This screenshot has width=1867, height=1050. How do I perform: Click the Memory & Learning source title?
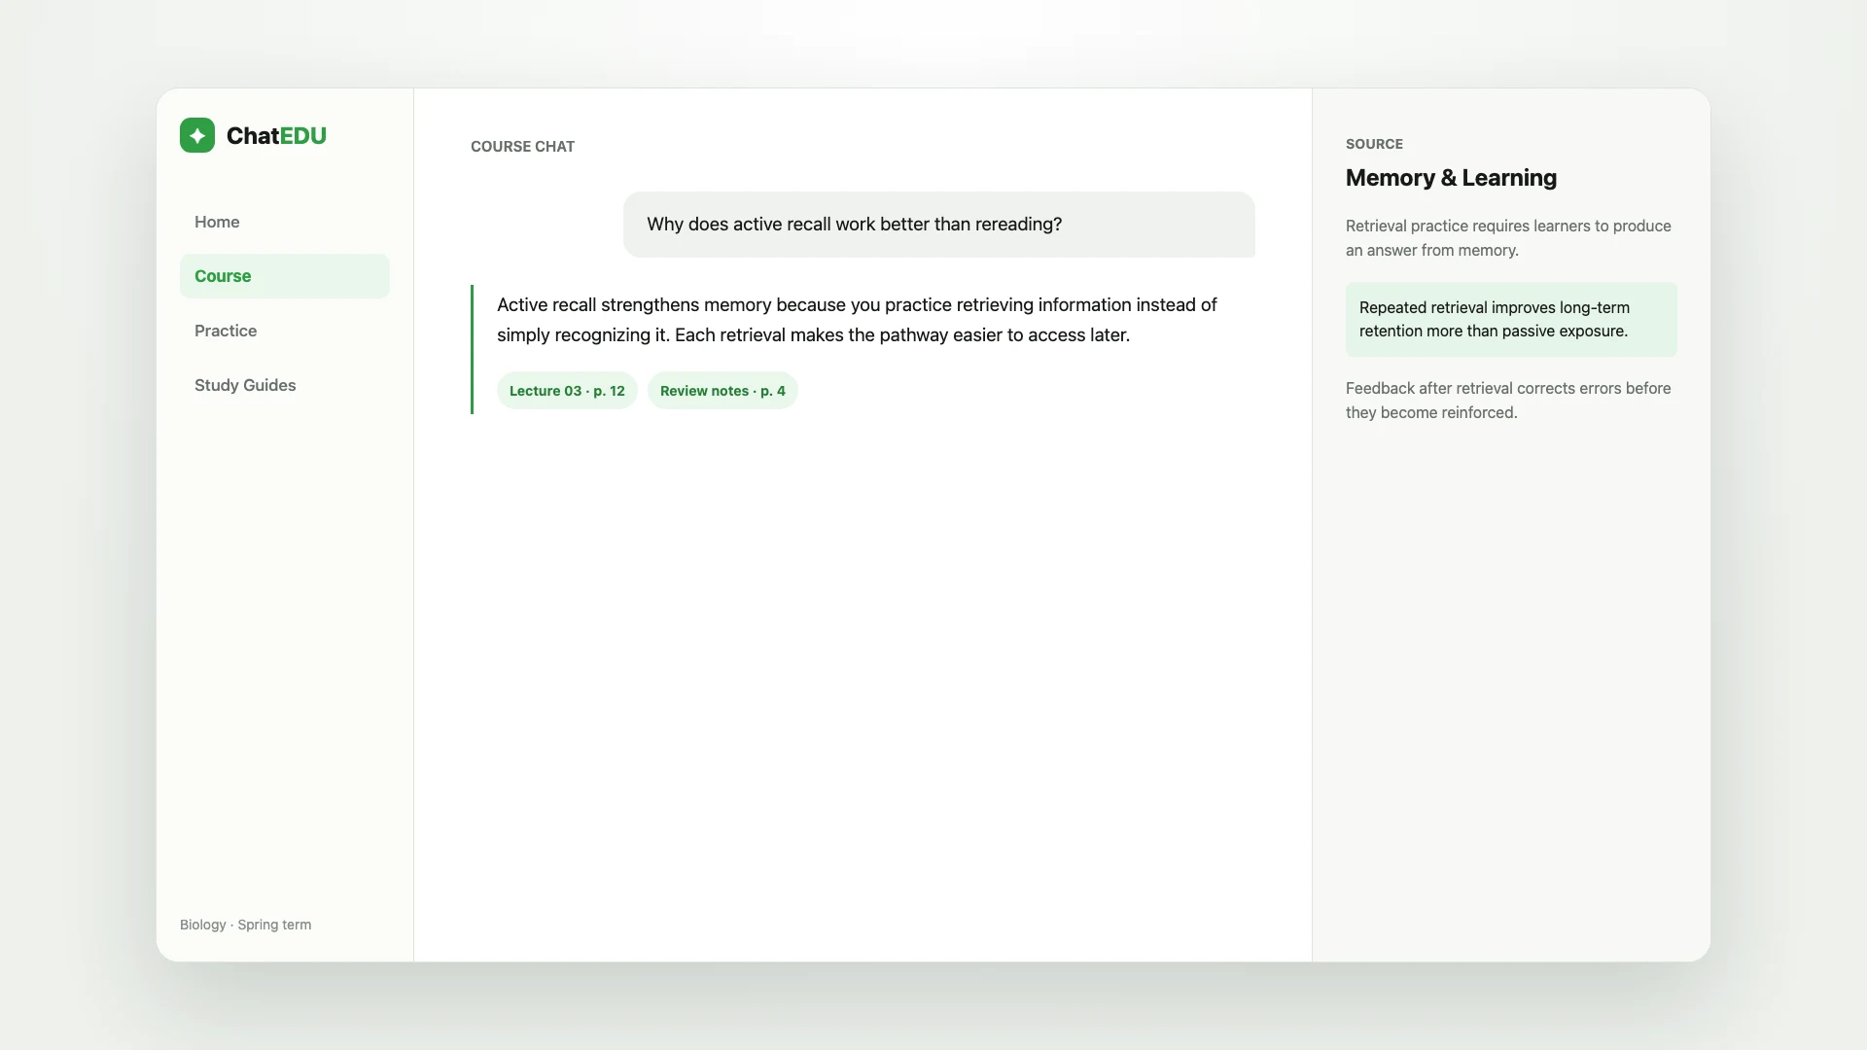point(1451,178)
